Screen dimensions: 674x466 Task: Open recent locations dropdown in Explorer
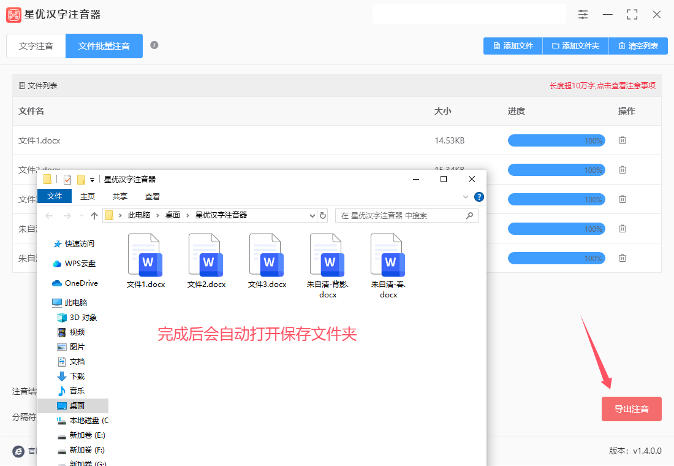coord(81,216)
